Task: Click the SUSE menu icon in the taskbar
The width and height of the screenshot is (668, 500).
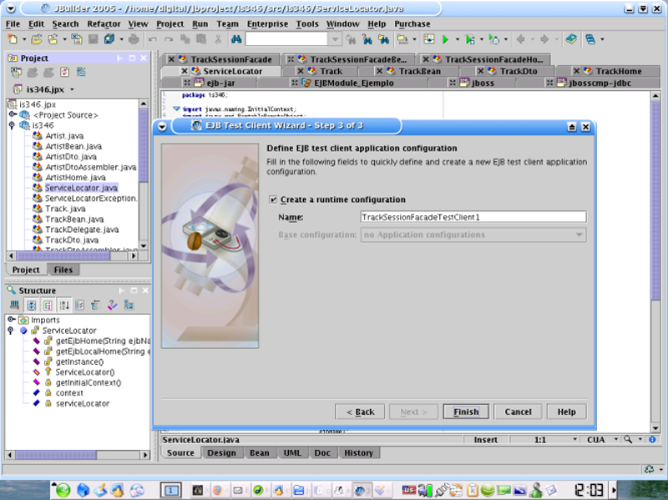Action: 61,490
